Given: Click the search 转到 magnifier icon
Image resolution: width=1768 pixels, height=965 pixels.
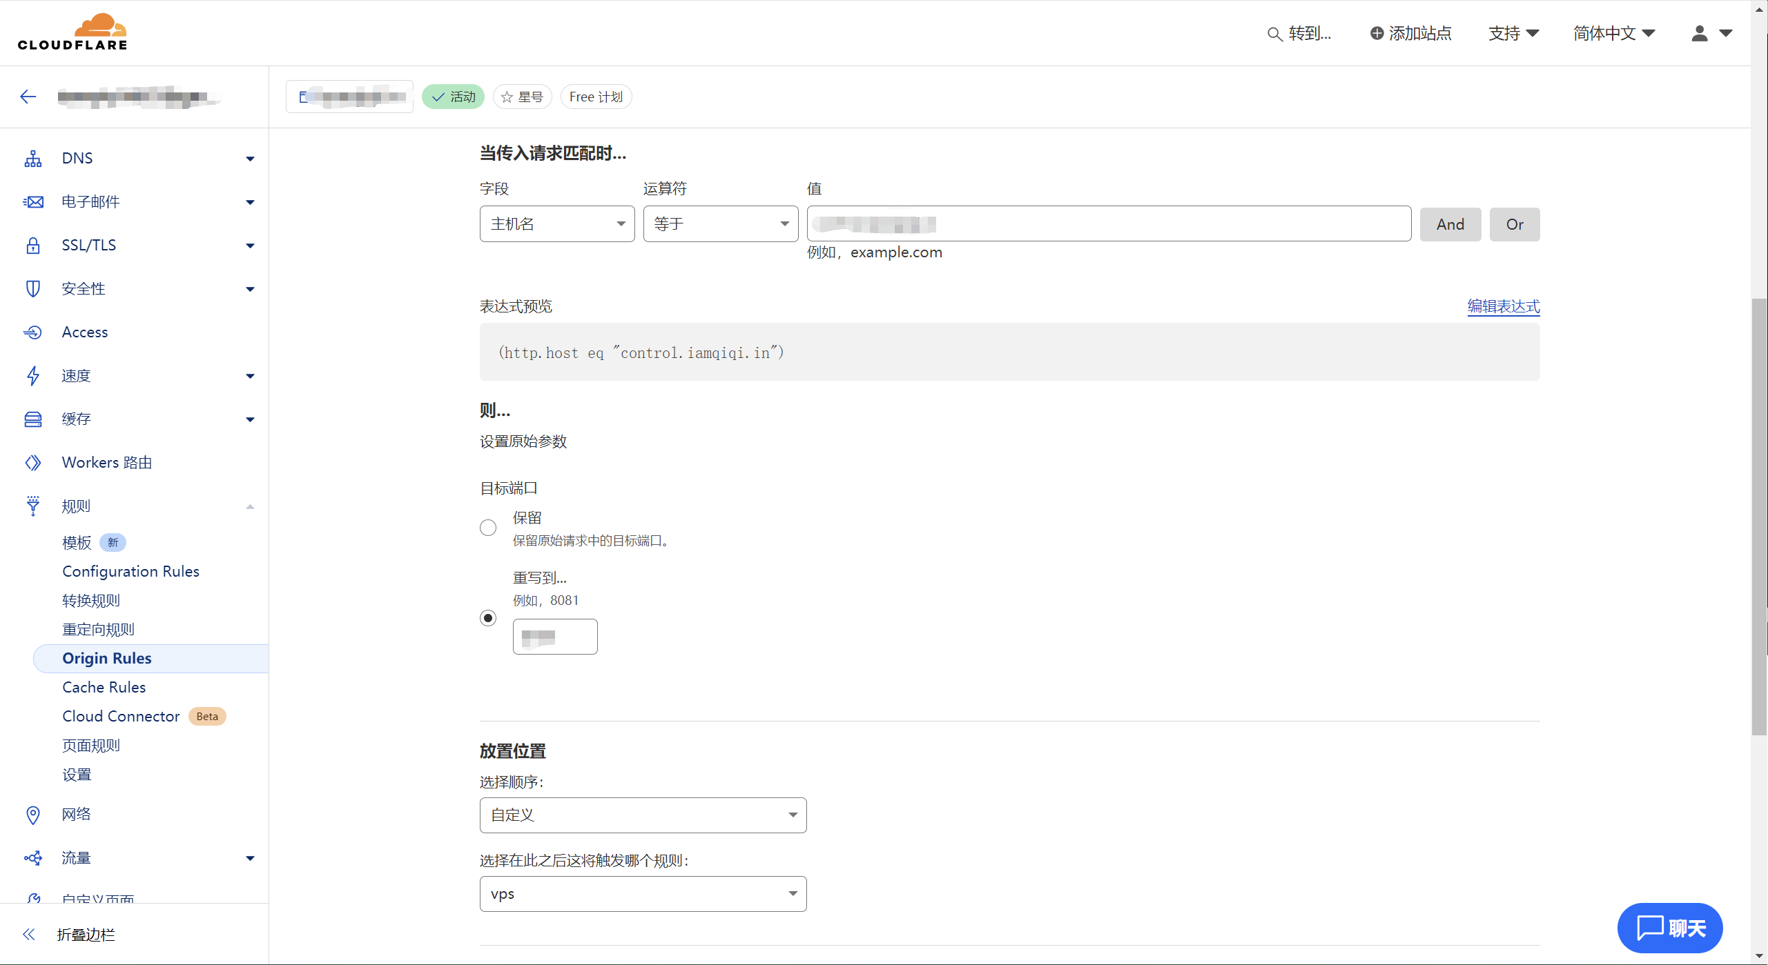Looking at the screenshot, I should click(1274, 34).
